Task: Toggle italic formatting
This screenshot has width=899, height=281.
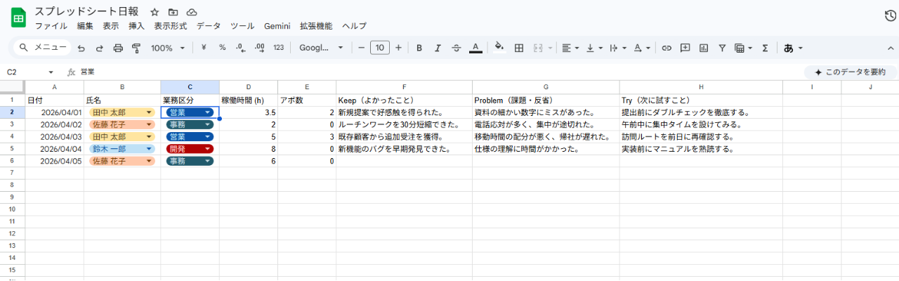Action: pos(438,48)
